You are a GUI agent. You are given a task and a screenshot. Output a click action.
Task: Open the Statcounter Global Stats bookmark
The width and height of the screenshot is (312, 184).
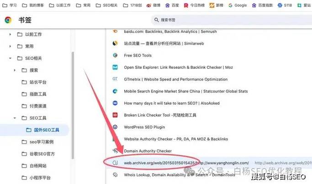[x=186, y=91]
